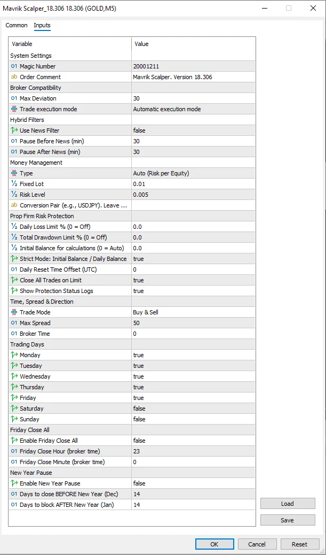The height and width of the screenshot is (555, 326).
Task: Click the fraction icon beside Total Drawdown Limit %
Action: point(14,237)
